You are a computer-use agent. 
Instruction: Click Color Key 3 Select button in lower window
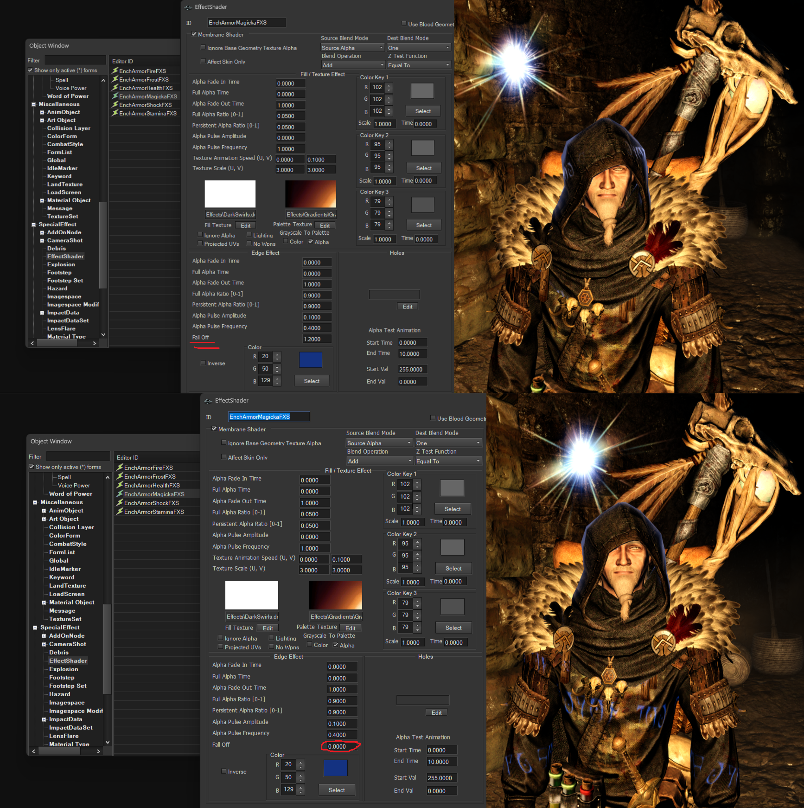[453, 628]
